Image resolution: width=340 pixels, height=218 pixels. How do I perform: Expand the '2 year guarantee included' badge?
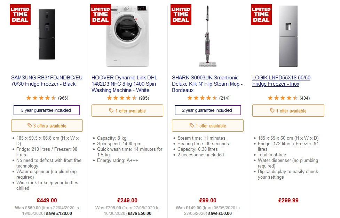(207, 110)
